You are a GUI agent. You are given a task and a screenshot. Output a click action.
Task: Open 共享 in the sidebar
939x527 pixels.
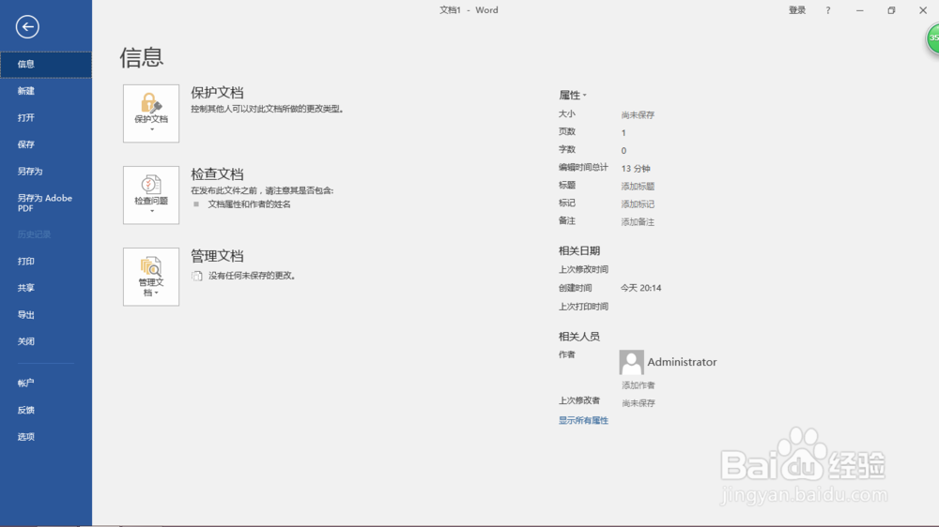pos(46,288)
